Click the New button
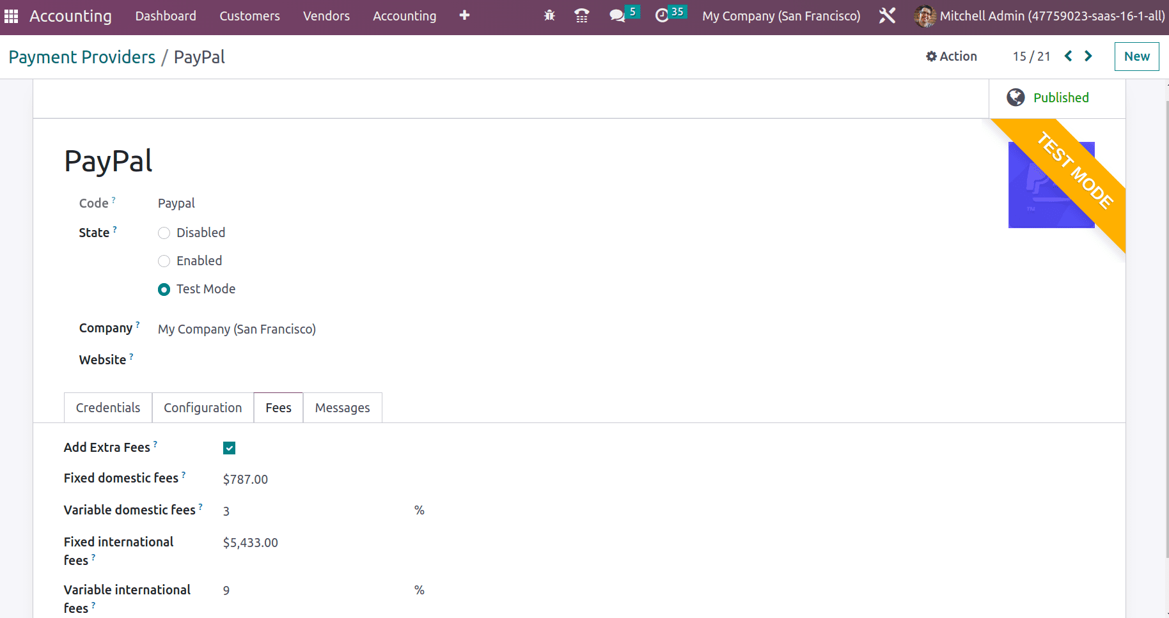Viewport: 1169px width, 618px height. click(x=1136, y=56)
